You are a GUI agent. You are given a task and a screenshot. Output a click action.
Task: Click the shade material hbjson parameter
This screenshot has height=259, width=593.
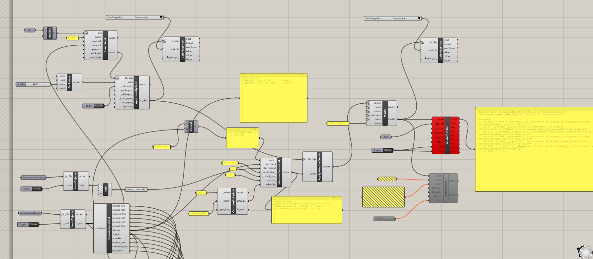[33, 178]
